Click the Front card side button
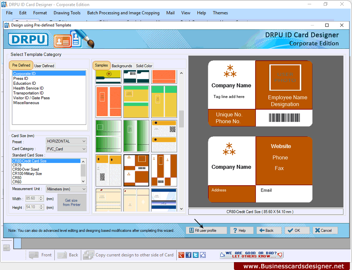 tap(40, 255)
